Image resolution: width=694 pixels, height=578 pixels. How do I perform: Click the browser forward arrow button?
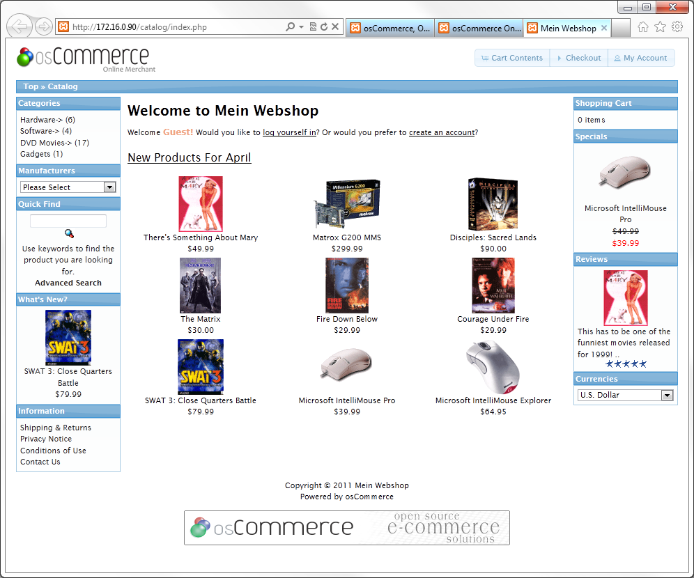tap(44, 26)
